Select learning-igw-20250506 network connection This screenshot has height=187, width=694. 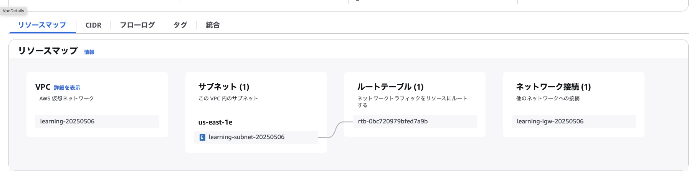(x=574, y=121)
